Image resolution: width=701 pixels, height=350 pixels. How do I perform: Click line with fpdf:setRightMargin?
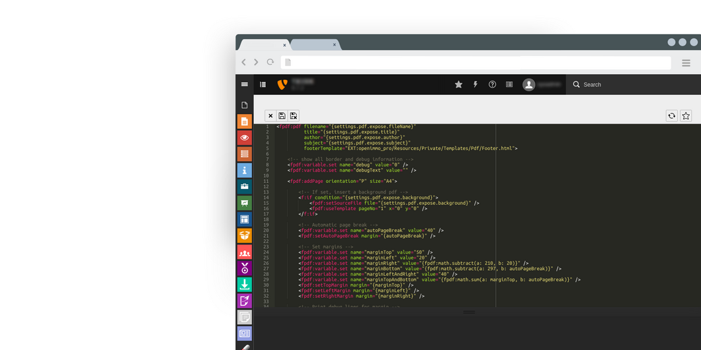click(362, 296)
